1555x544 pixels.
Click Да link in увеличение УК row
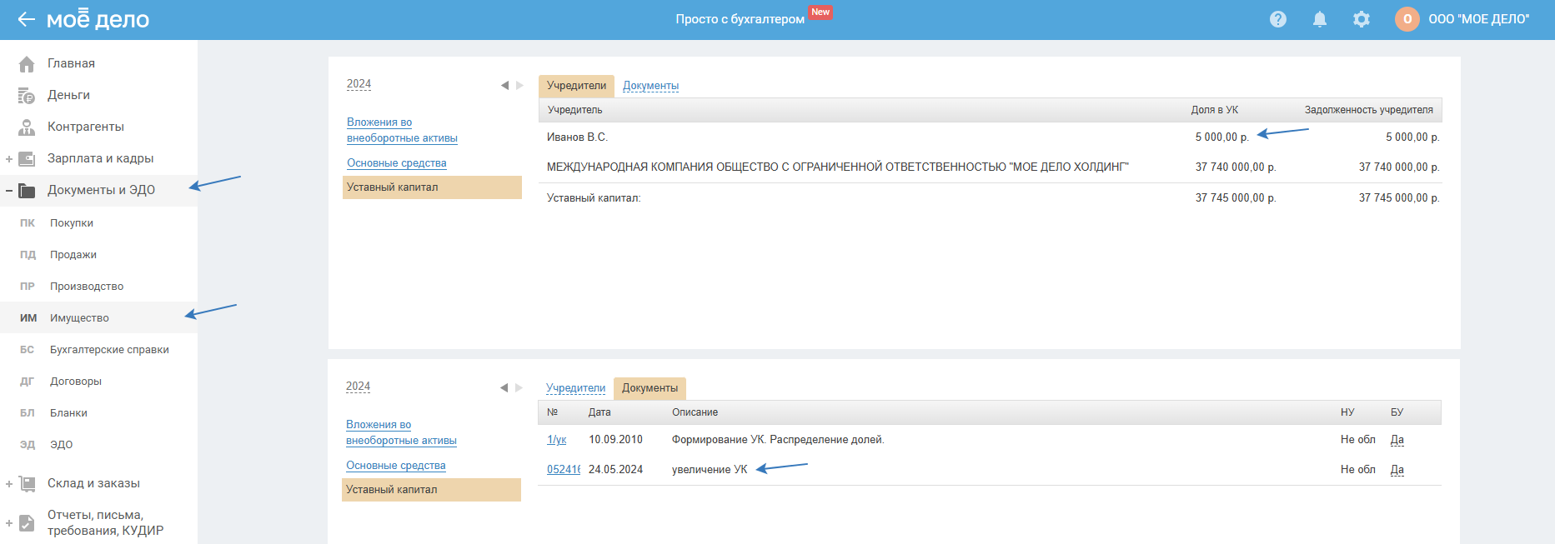(1397, 470)
